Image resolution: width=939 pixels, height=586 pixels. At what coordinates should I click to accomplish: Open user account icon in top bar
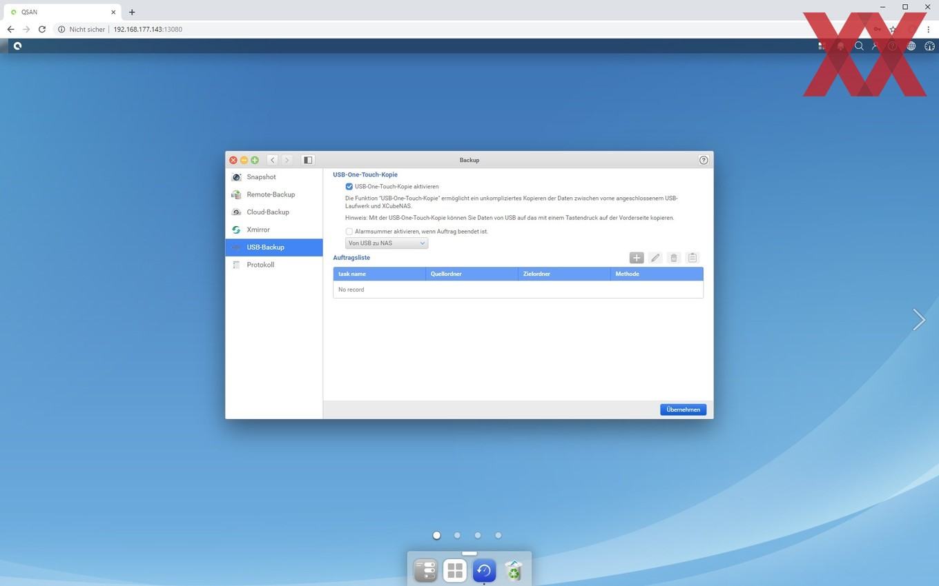coord(875,46)
